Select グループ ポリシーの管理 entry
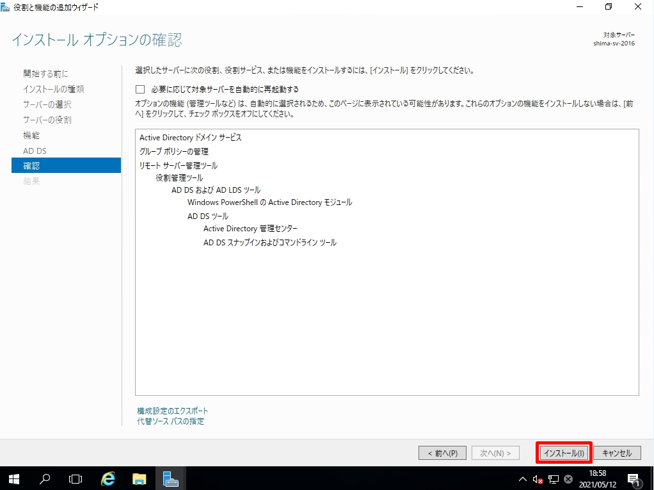This screenshot has height=490, width=654. (174, 152)
